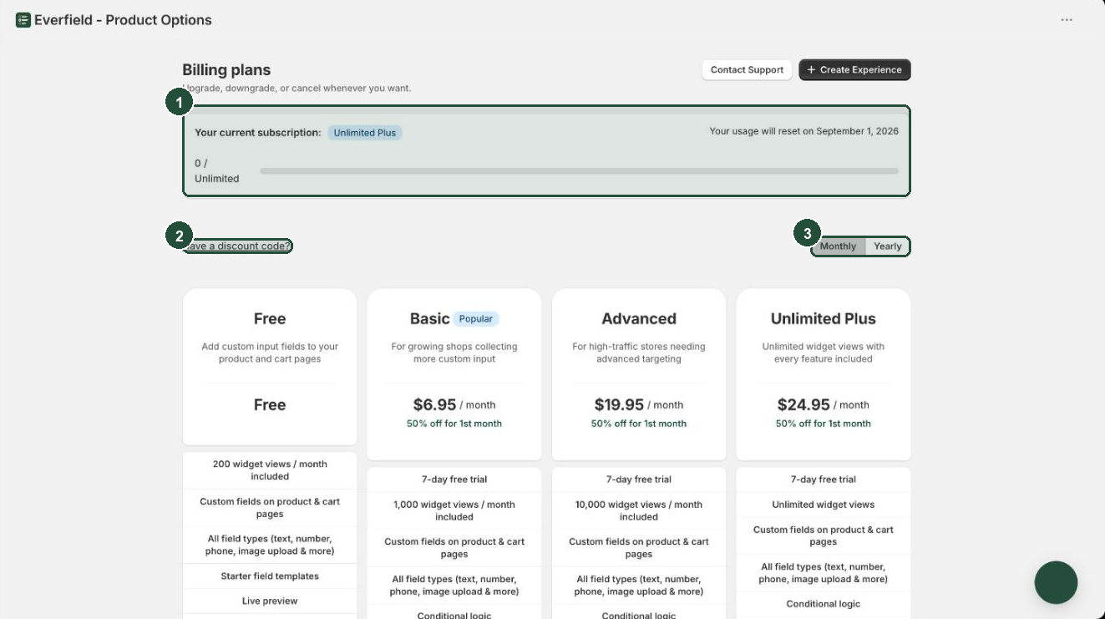Click the Everfield app logo icon
The height and width of the screenshot is (619, 1105).
pyautogui.click(x=23, y=20)
